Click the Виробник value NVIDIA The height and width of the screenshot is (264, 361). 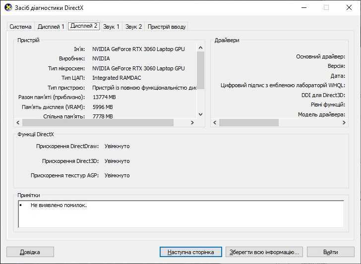(101, 58)
